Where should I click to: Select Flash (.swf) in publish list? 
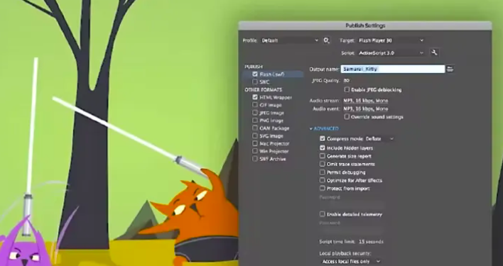click(x=272, y=74)
